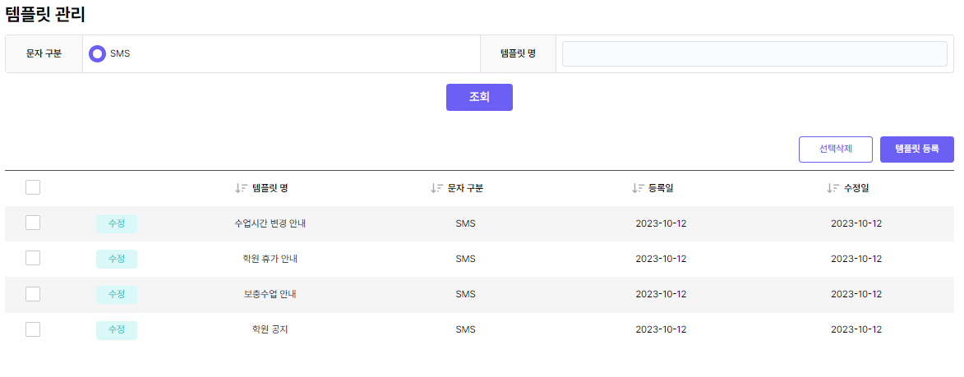Image resolution: width=964 pixels, height=377 pixels.
Task: Select the SMS radio button
Action: pyautogui.click(x=97, y=53)
